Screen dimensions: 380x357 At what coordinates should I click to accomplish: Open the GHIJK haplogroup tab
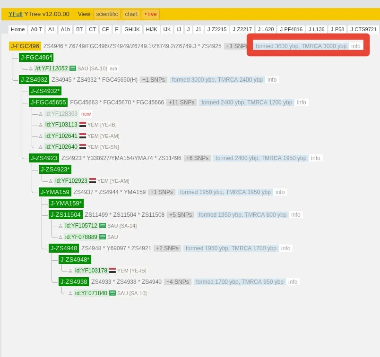(x=132, y=29)
